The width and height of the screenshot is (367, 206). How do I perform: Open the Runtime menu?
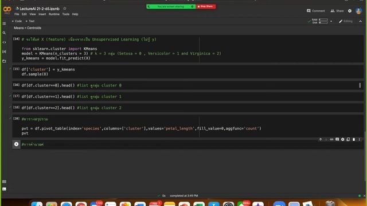[54, 14]
